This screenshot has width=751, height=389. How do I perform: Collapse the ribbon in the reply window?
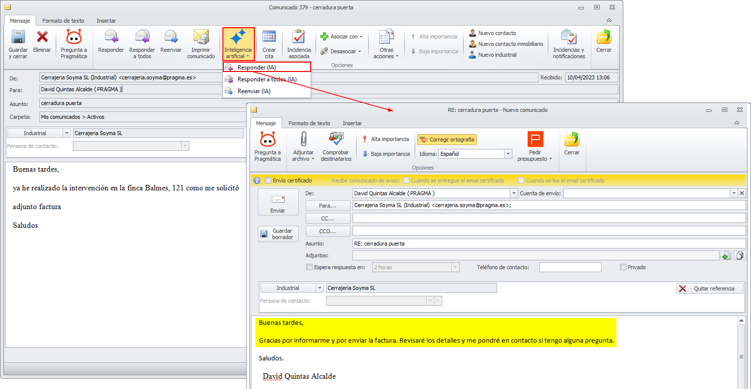tap(737, 123)
